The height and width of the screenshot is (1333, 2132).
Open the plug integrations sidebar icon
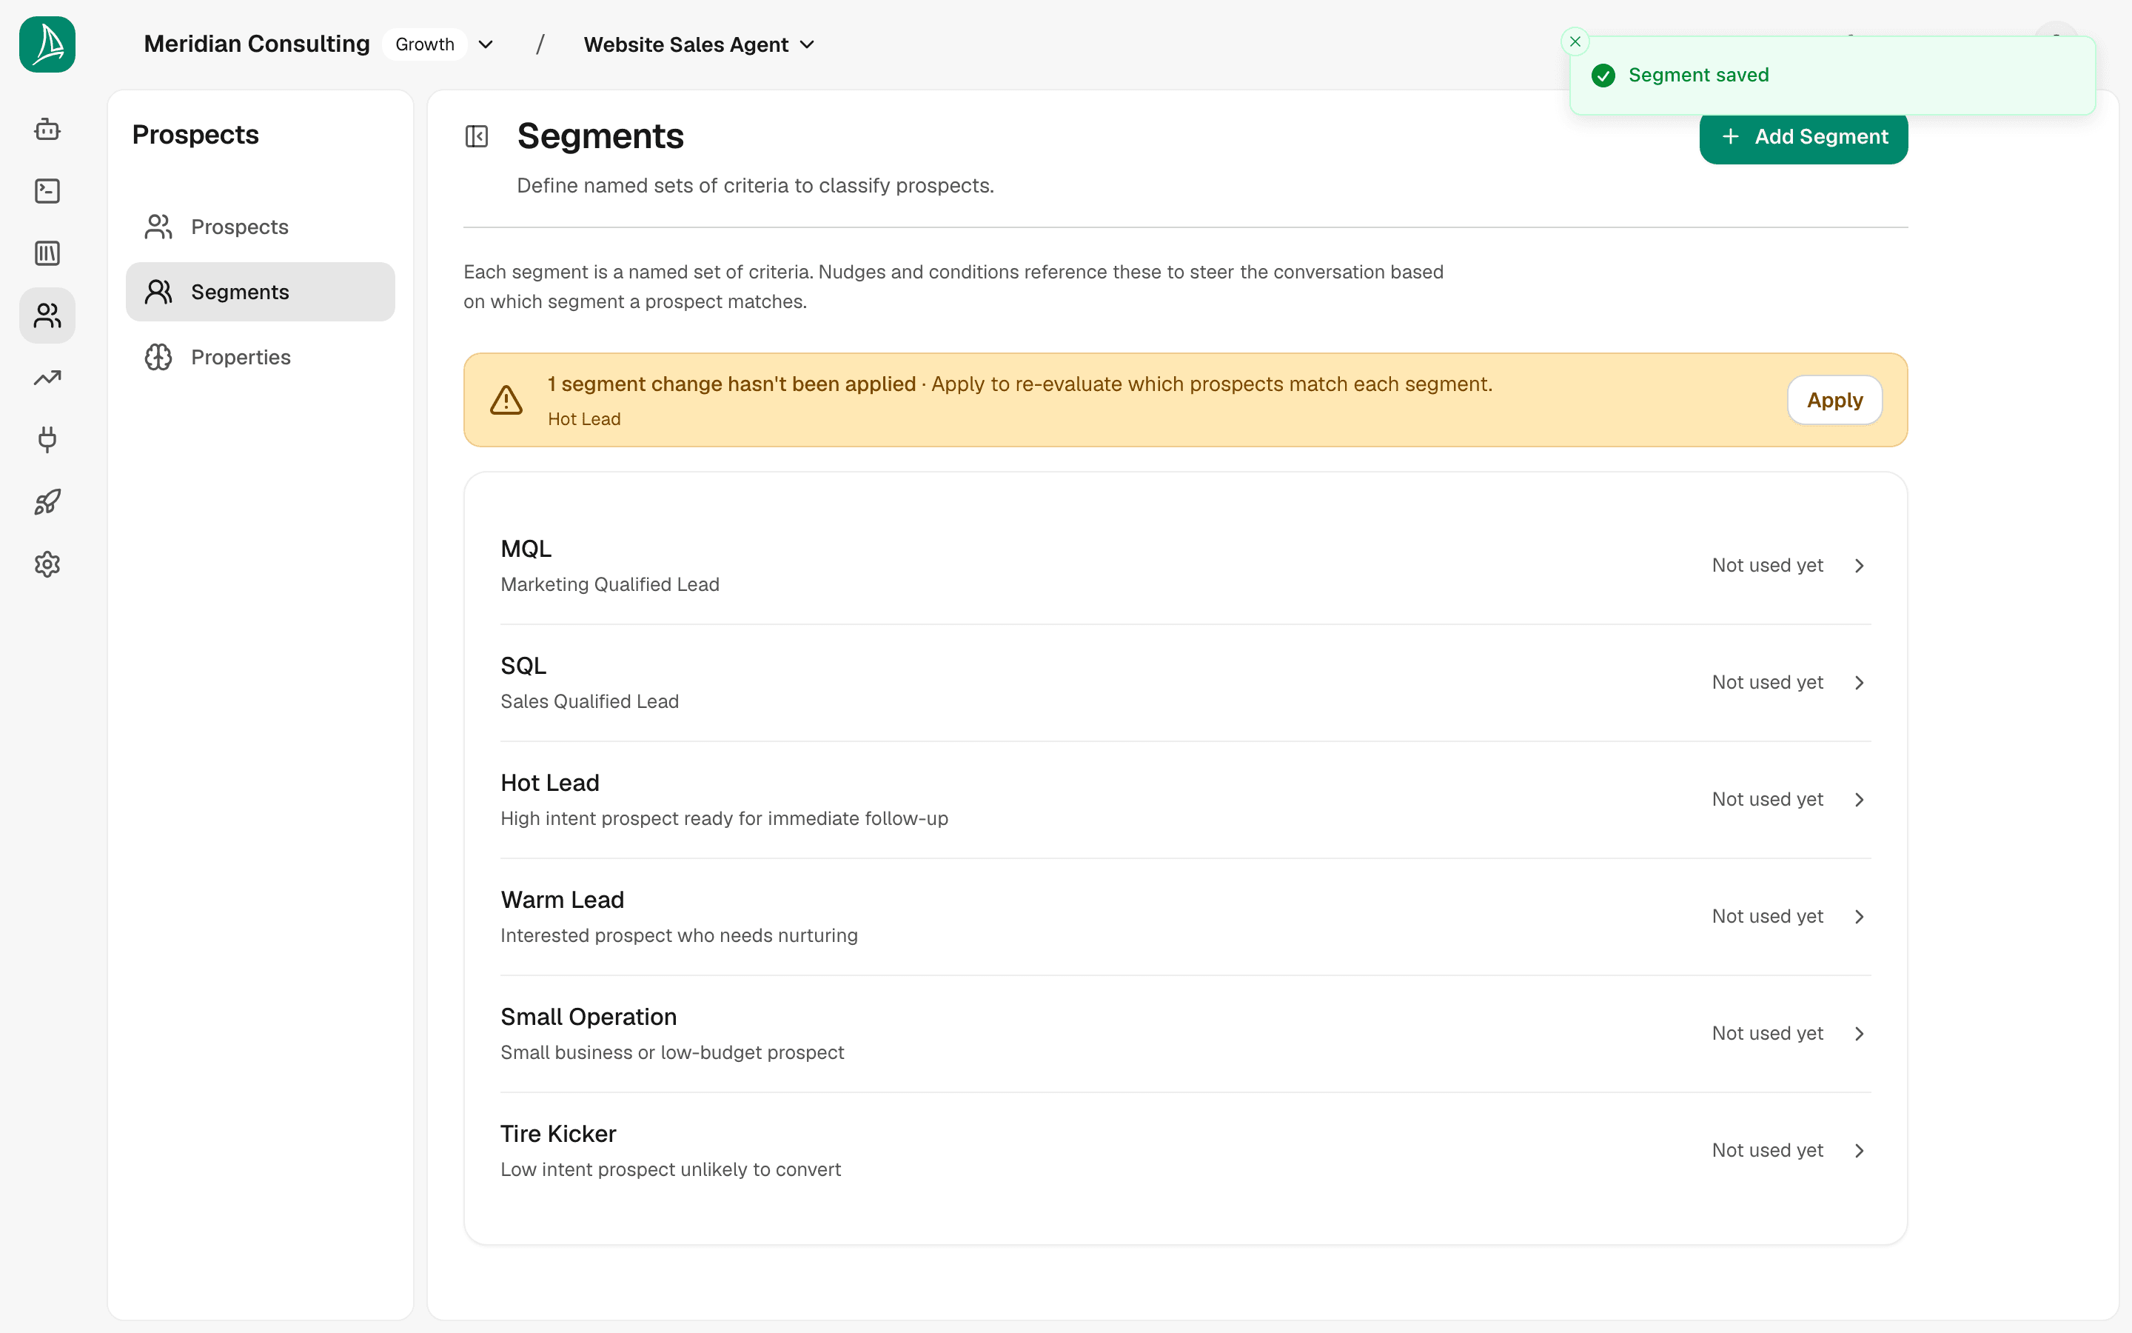[x=47, y=440]
